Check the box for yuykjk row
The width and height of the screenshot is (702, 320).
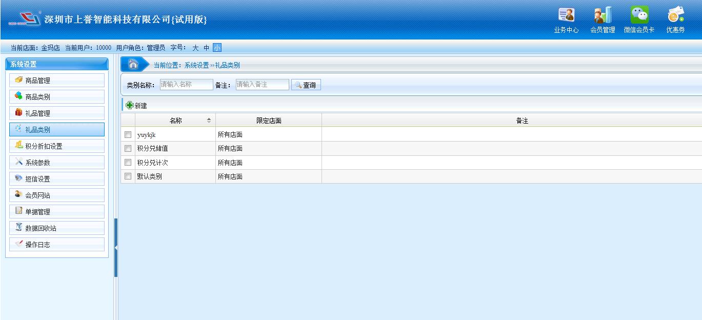(128, 135)
